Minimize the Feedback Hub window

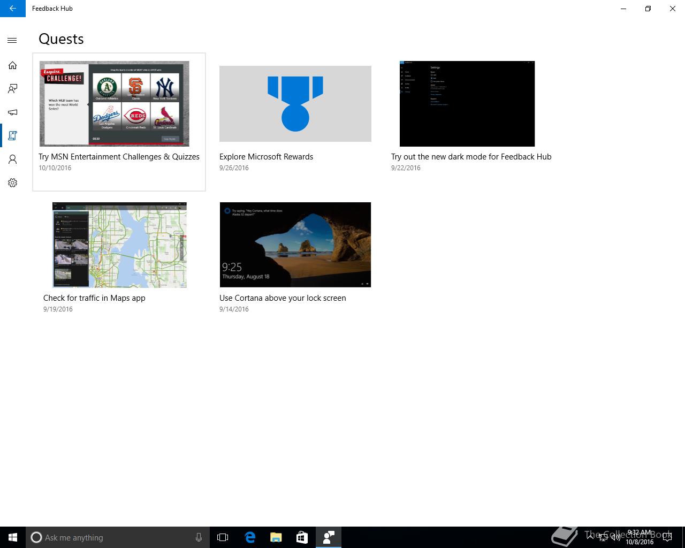(623, 9)
